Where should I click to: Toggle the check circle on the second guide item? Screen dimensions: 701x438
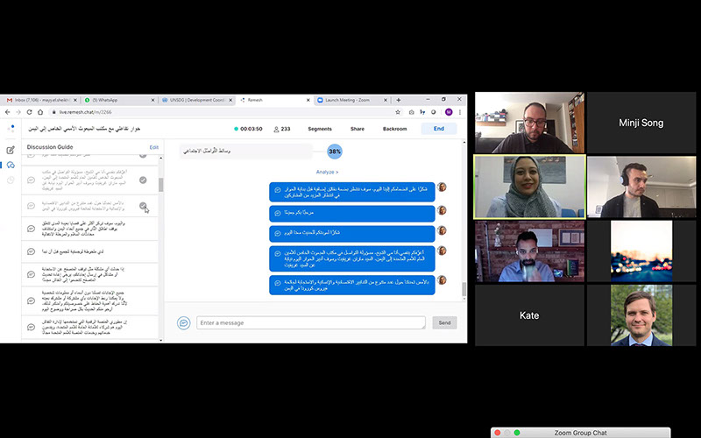tap(143, 180)
